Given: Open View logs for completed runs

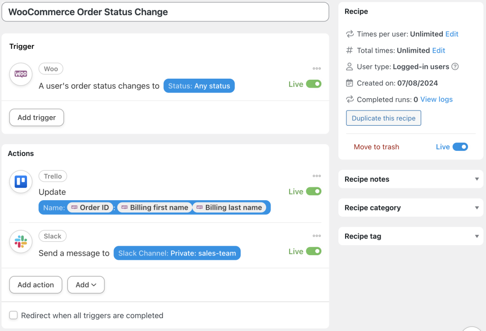Looking at the screenshot, I should 436,99.
